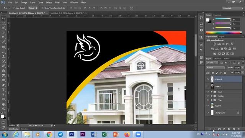245x138 pixels.
Task: Add a Brightness/Contrast adjustment
Action: pyautogui.click(x=215, y=44)
